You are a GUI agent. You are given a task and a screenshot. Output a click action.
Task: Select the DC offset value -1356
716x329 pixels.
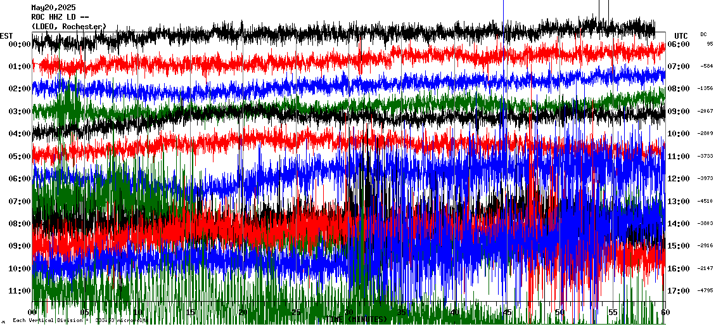[706, 89]
